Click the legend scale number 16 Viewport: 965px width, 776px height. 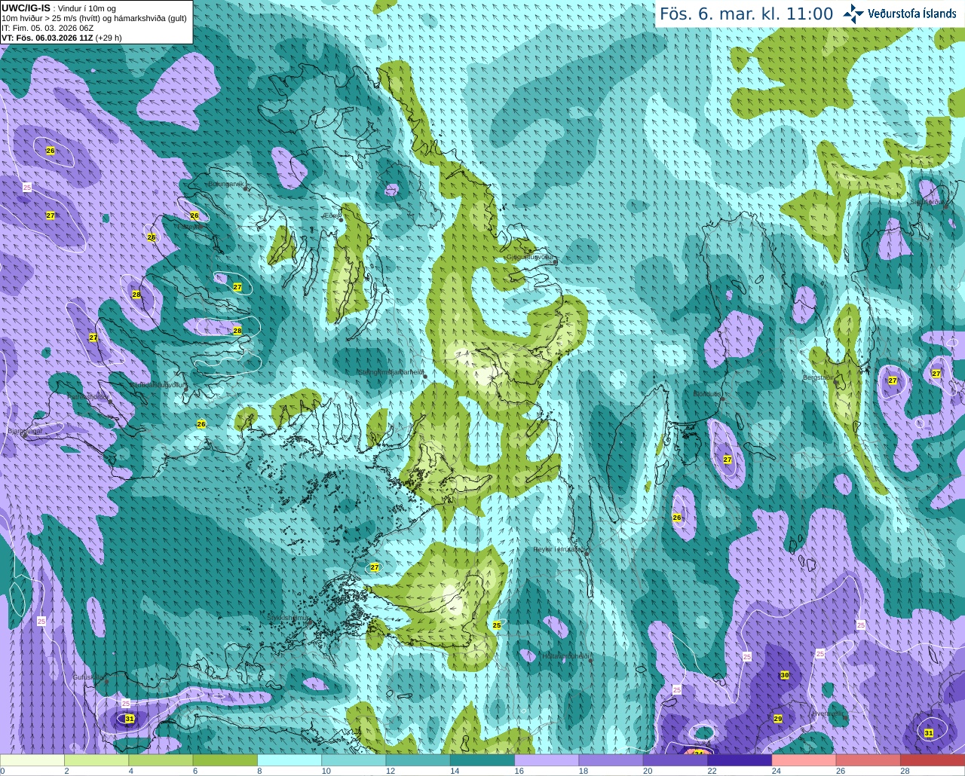519,771
